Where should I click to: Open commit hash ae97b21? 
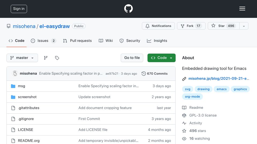112,74
